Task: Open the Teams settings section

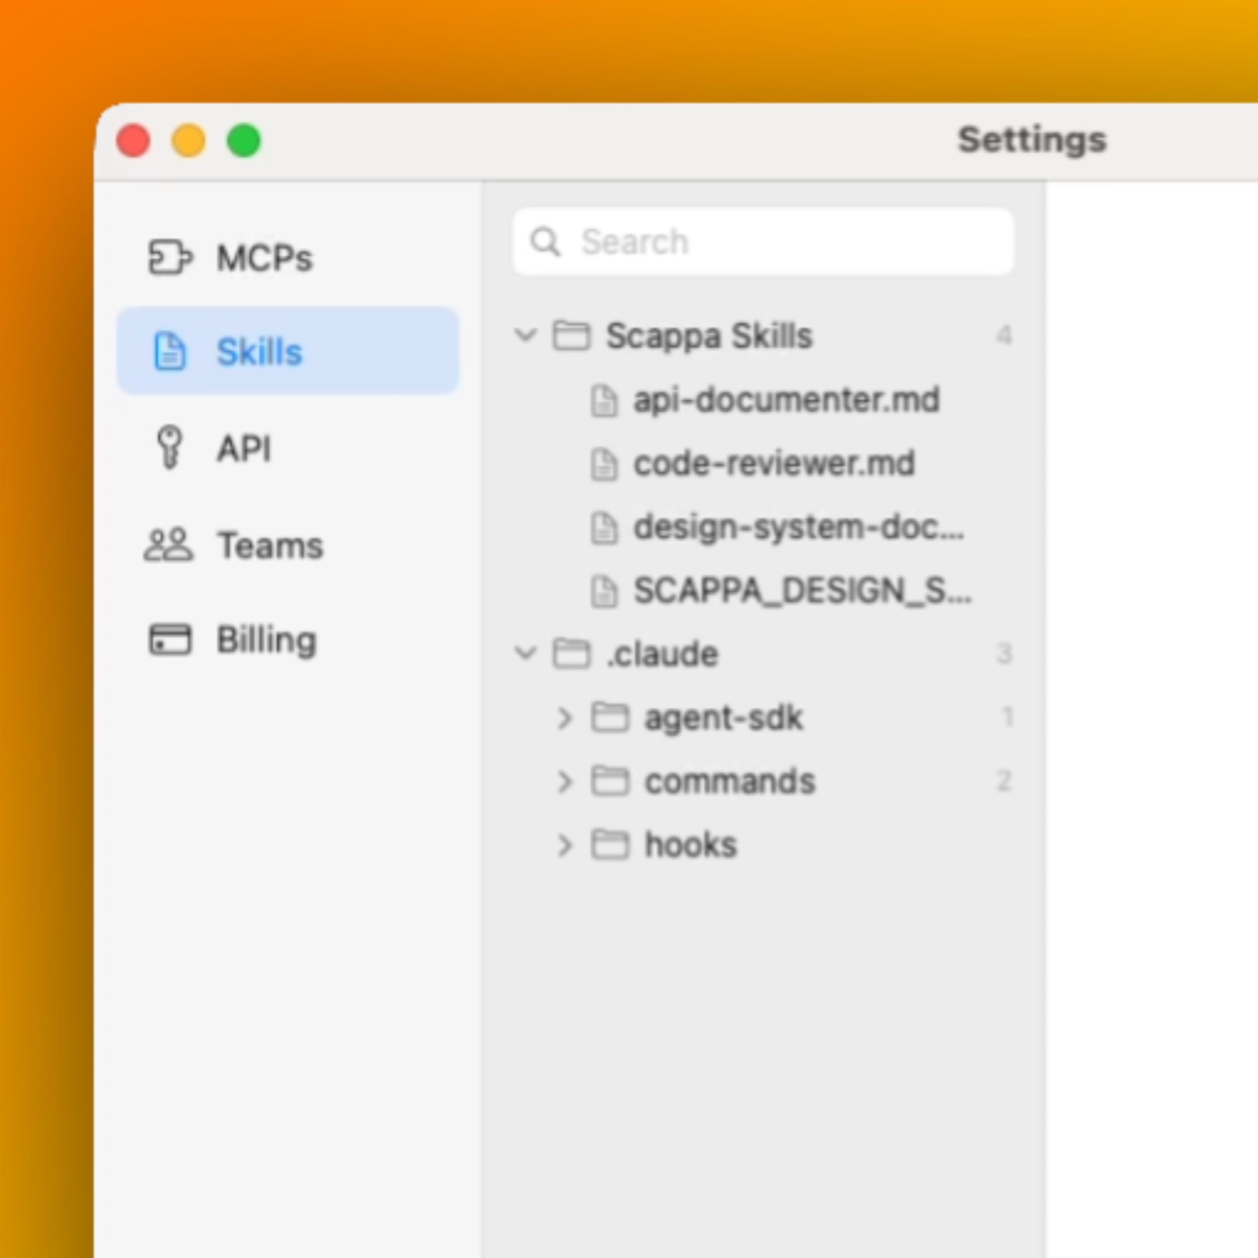Action: click(270, 545)
